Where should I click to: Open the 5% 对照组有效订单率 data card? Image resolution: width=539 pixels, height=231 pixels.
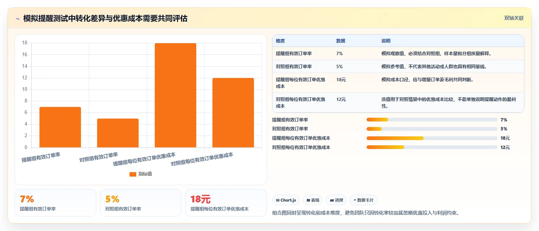(141, 203)
